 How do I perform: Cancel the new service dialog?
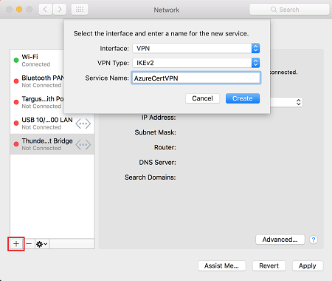pos(202,98)
